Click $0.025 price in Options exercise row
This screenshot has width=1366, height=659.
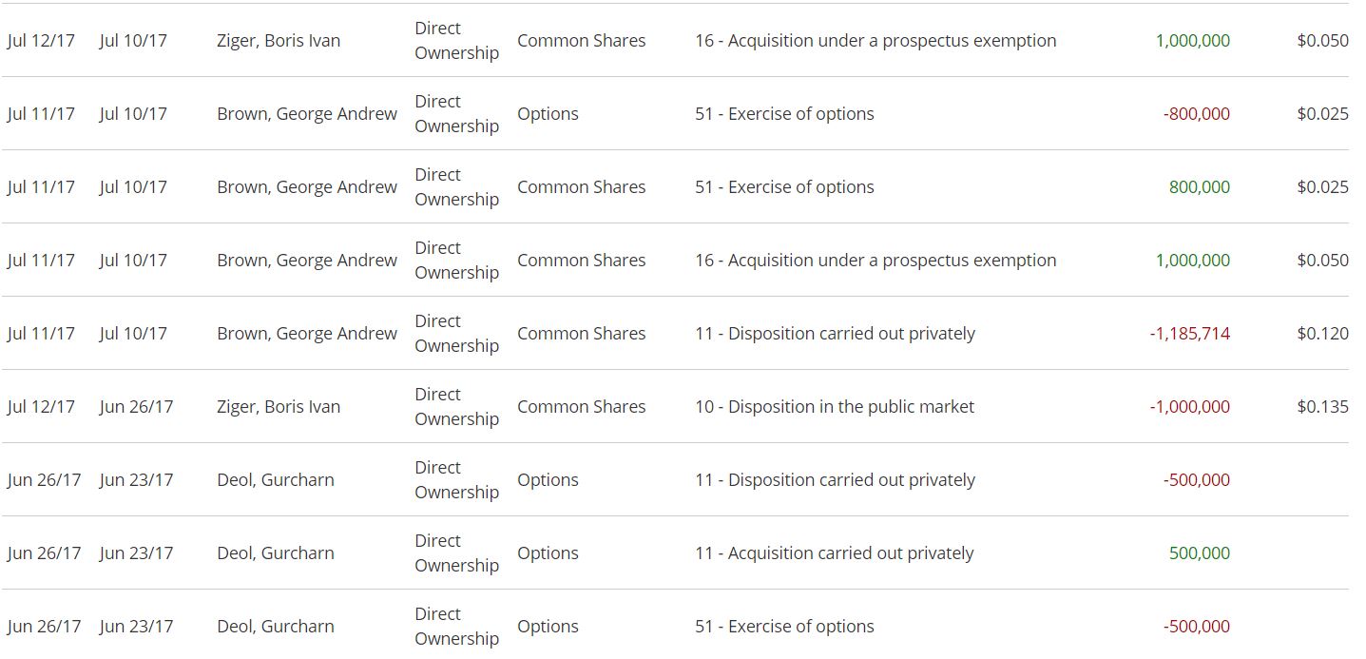click(x=1322, y=114)
